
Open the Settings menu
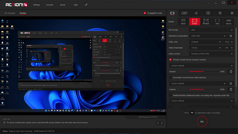tap(36, 5)
